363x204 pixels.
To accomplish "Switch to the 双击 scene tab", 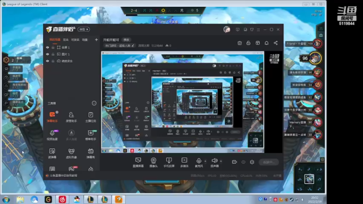I will pos(66,40).
